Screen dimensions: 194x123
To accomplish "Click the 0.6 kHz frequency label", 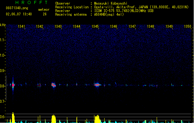I will coord(2,117).
